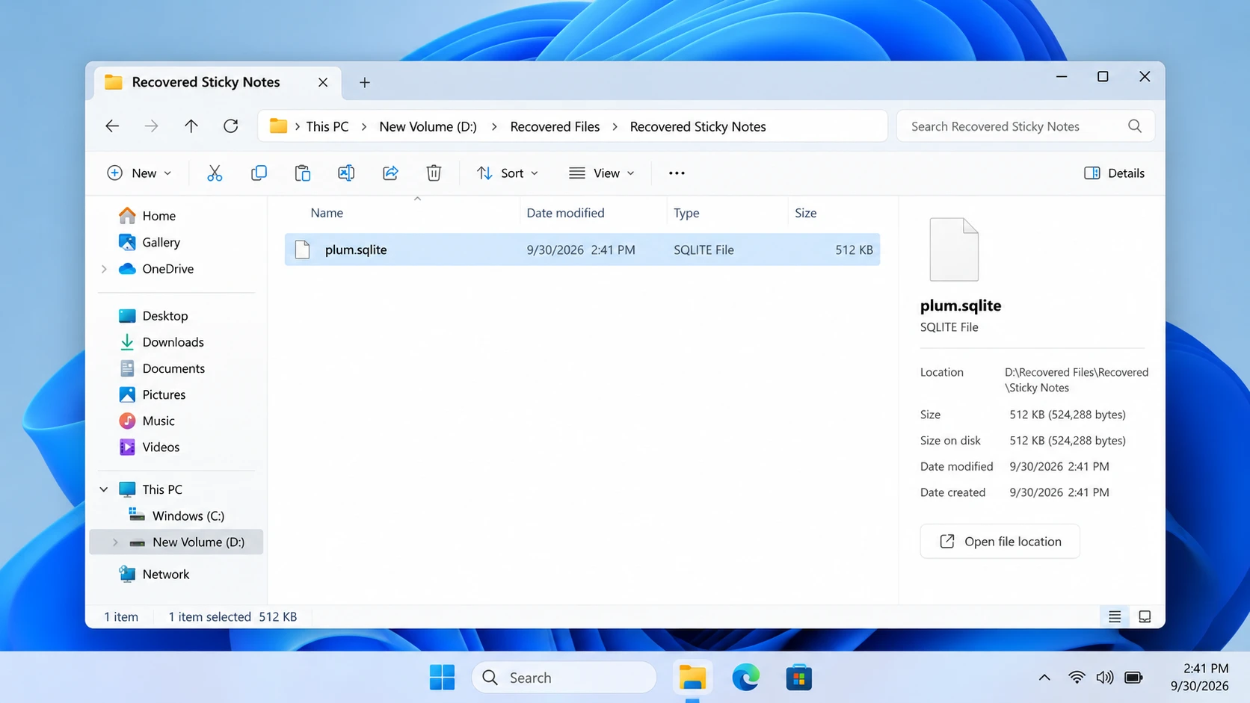Open the Windows Start menu
1250x703 pixels.
point(442,678)
